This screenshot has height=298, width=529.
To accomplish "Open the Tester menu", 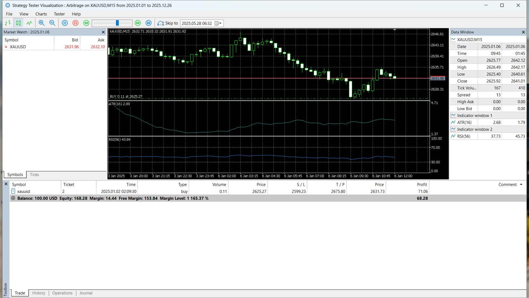I will [59, 14].
